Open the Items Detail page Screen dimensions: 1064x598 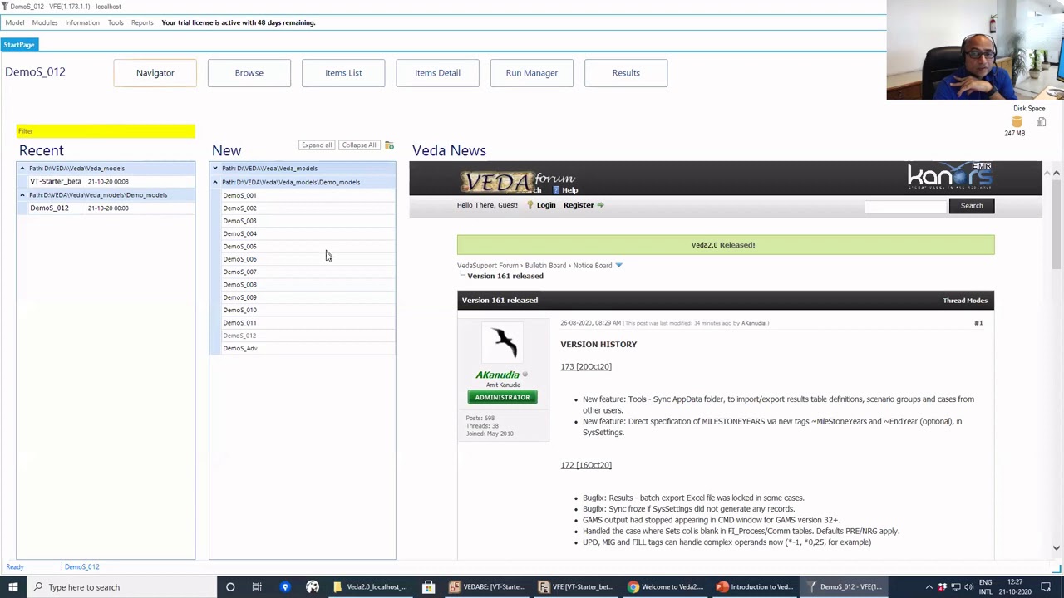(x=437, y=73)
